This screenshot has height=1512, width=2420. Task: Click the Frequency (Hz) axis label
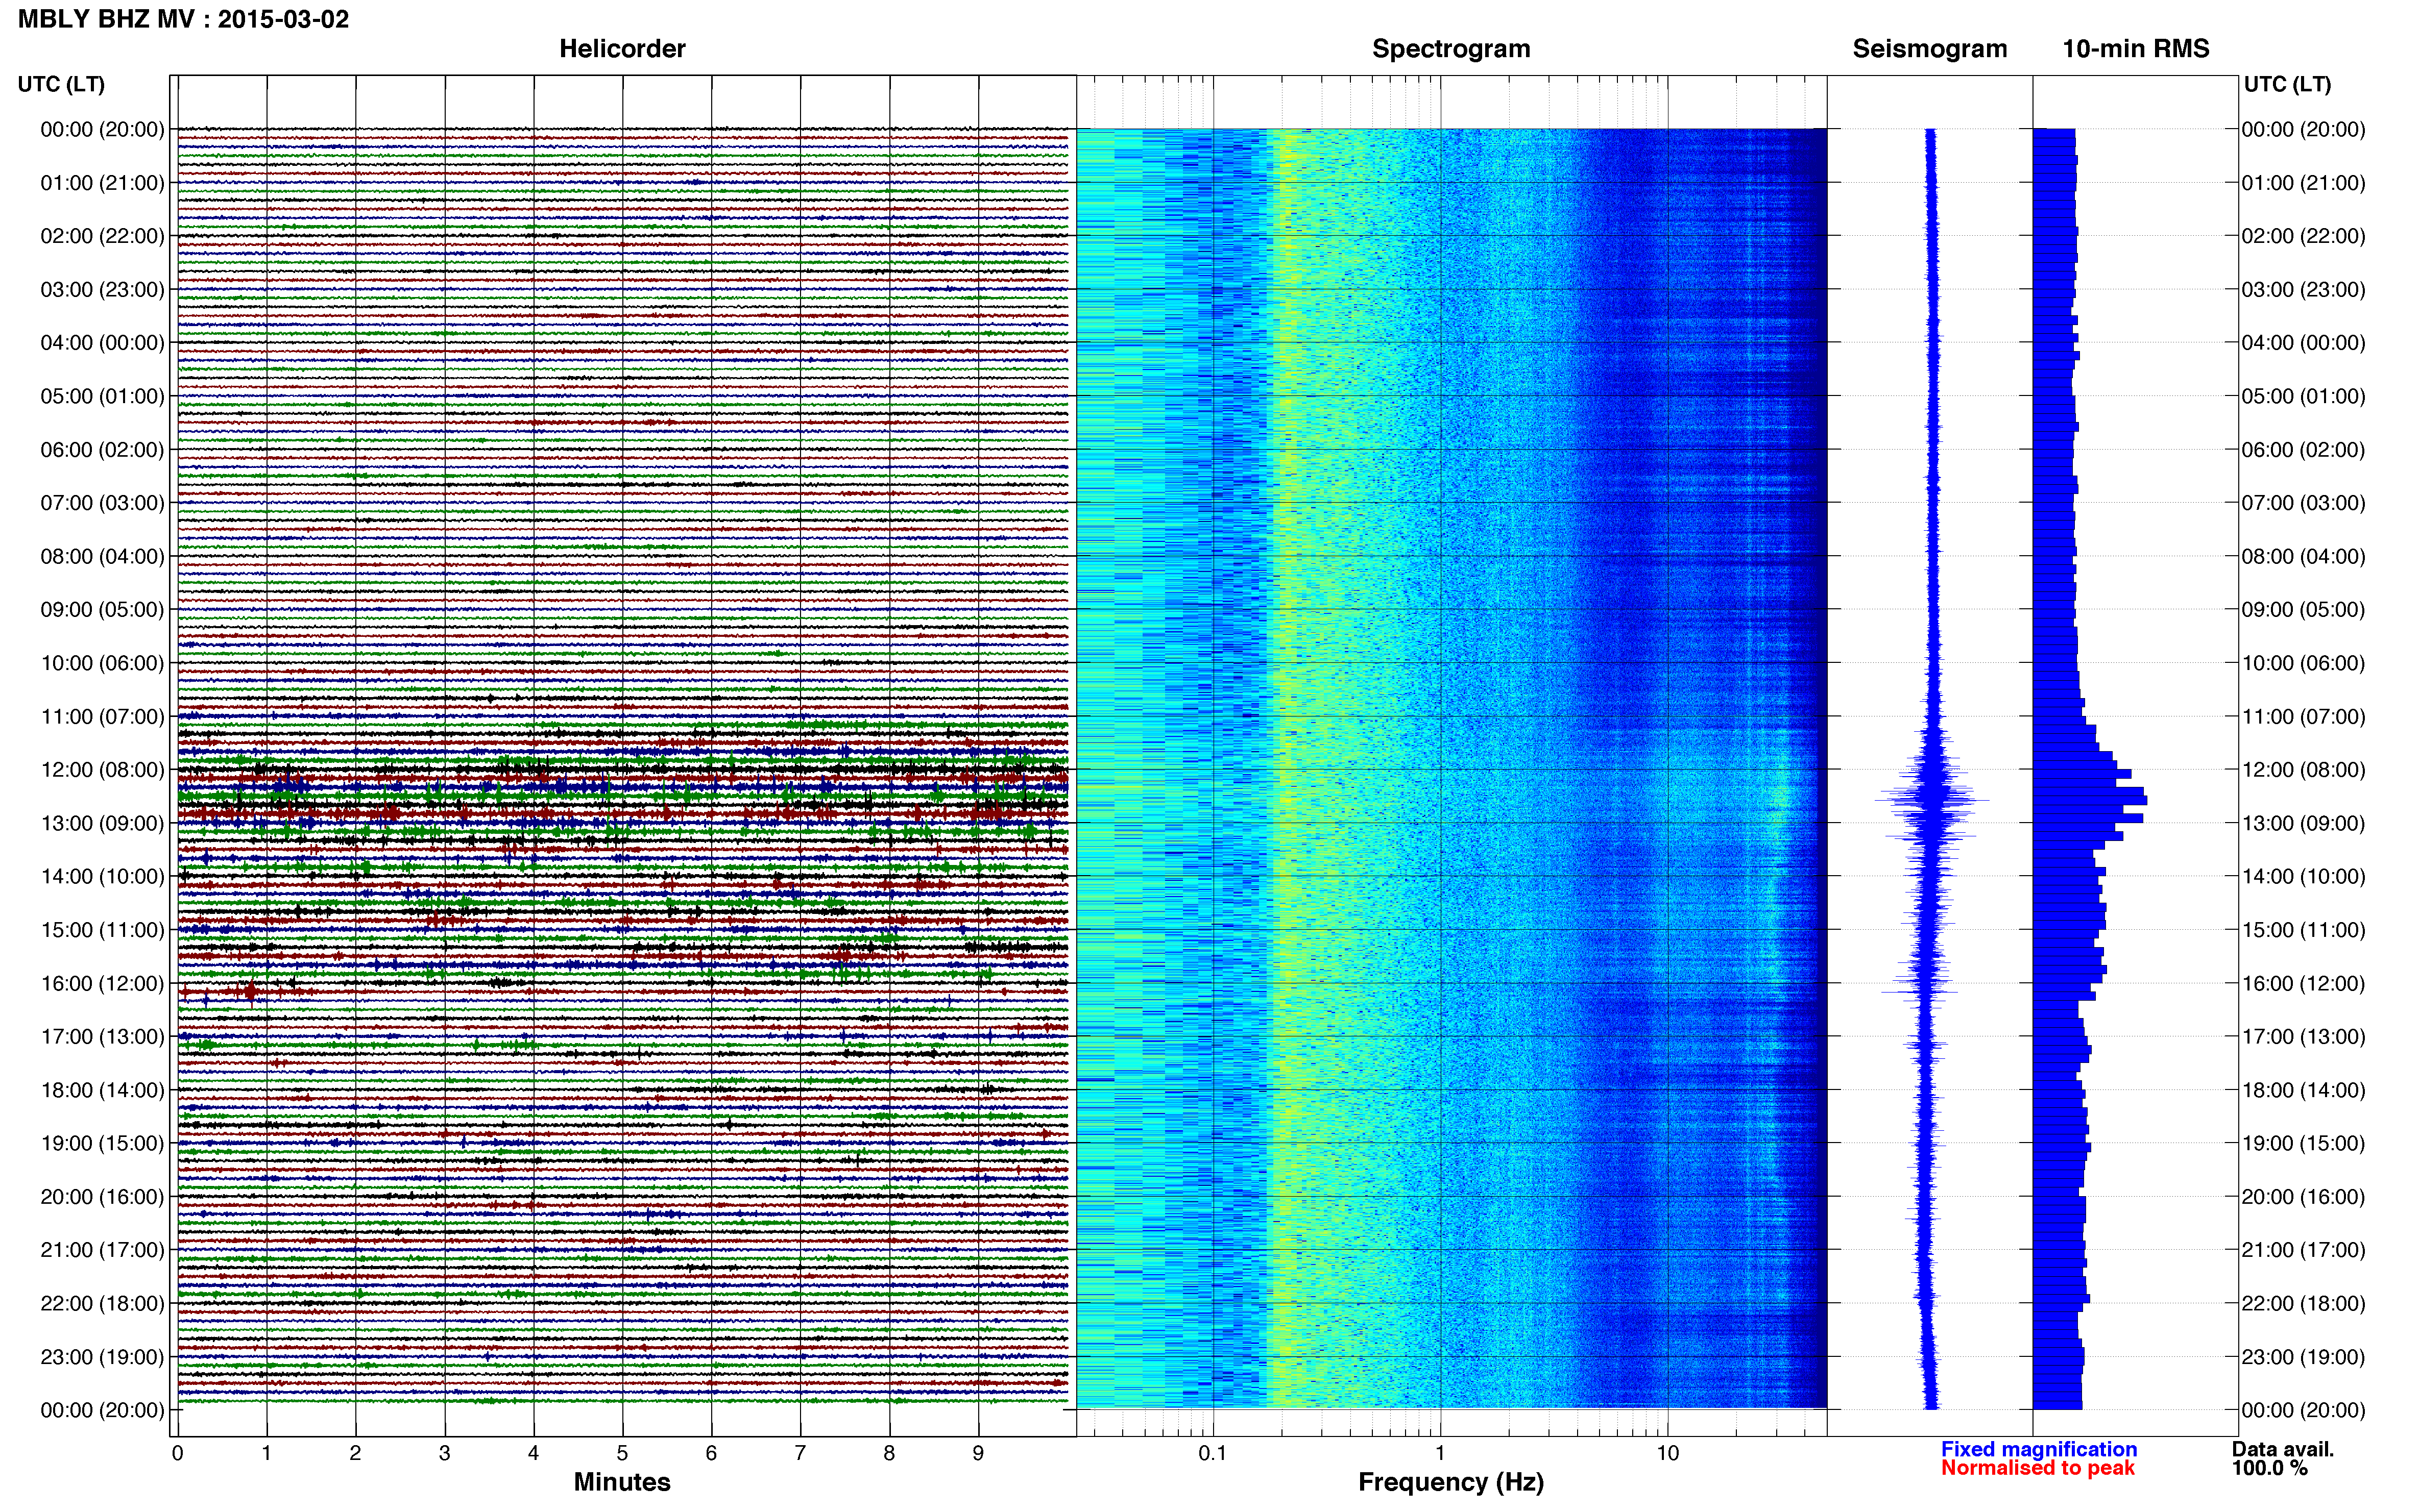click(x=1450, y=1482)
